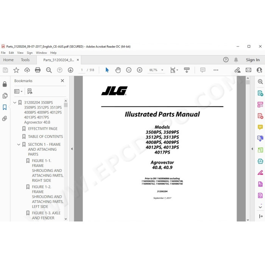Click the document vertical scrollbar thumb
Image resolution: width=265 pixels, height=265 pixels.
pos(248,82)
